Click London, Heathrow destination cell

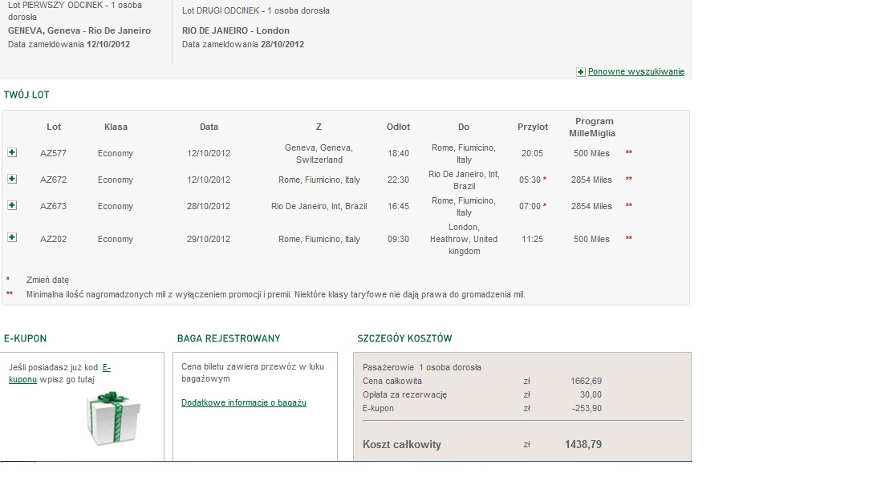(x=464, y=239)
